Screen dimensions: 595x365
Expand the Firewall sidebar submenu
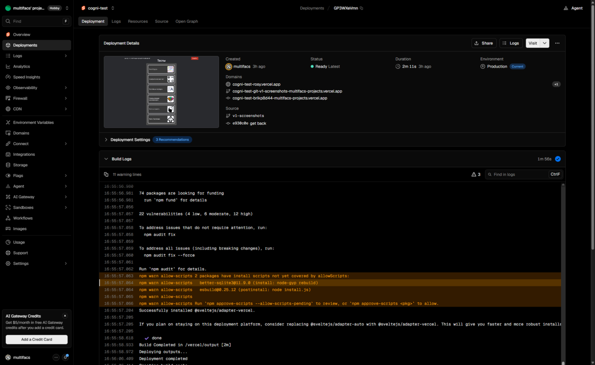pyautogui.click(x=66, y=99)
